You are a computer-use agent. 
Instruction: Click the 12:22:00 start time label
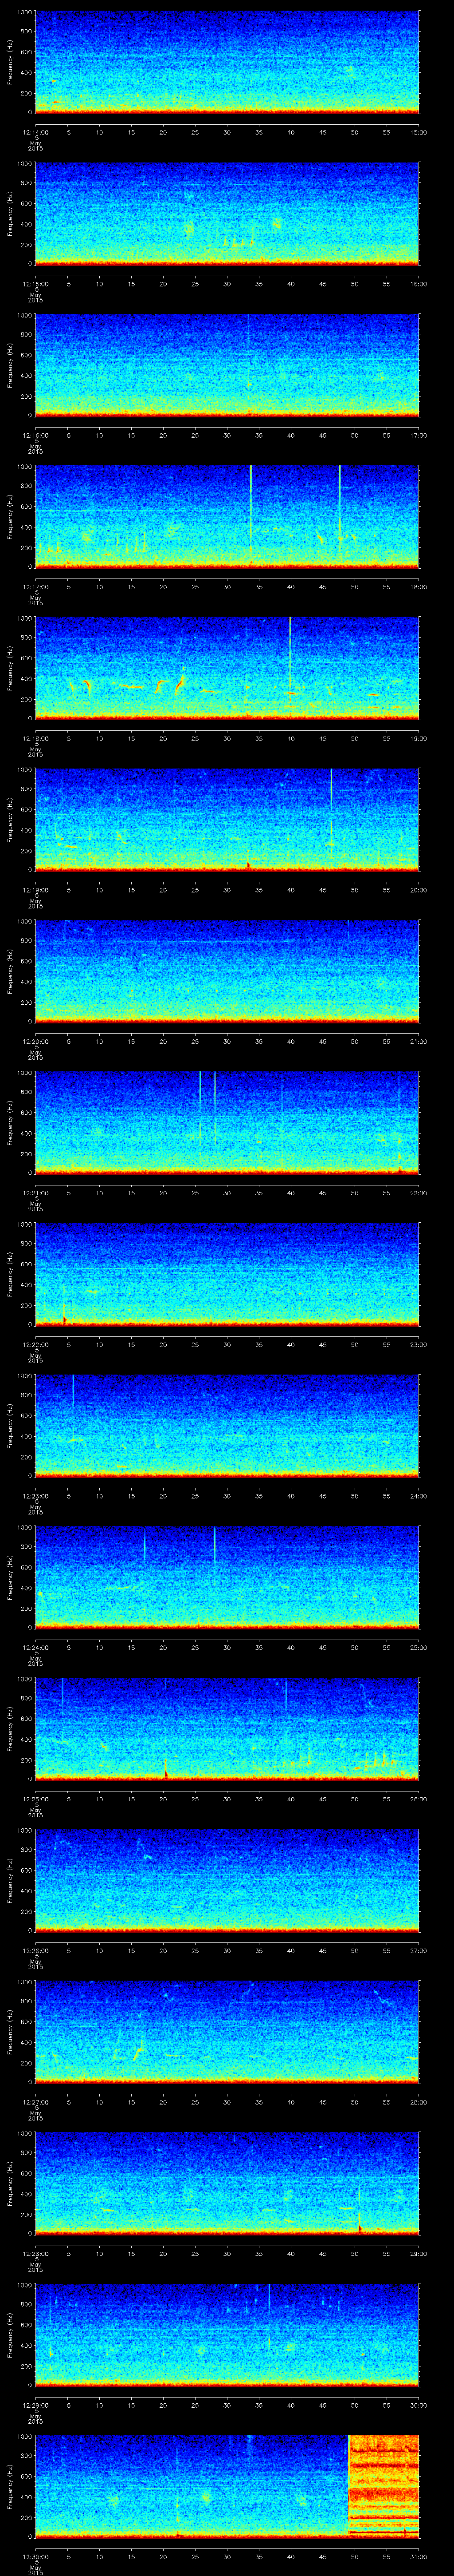35,1344
